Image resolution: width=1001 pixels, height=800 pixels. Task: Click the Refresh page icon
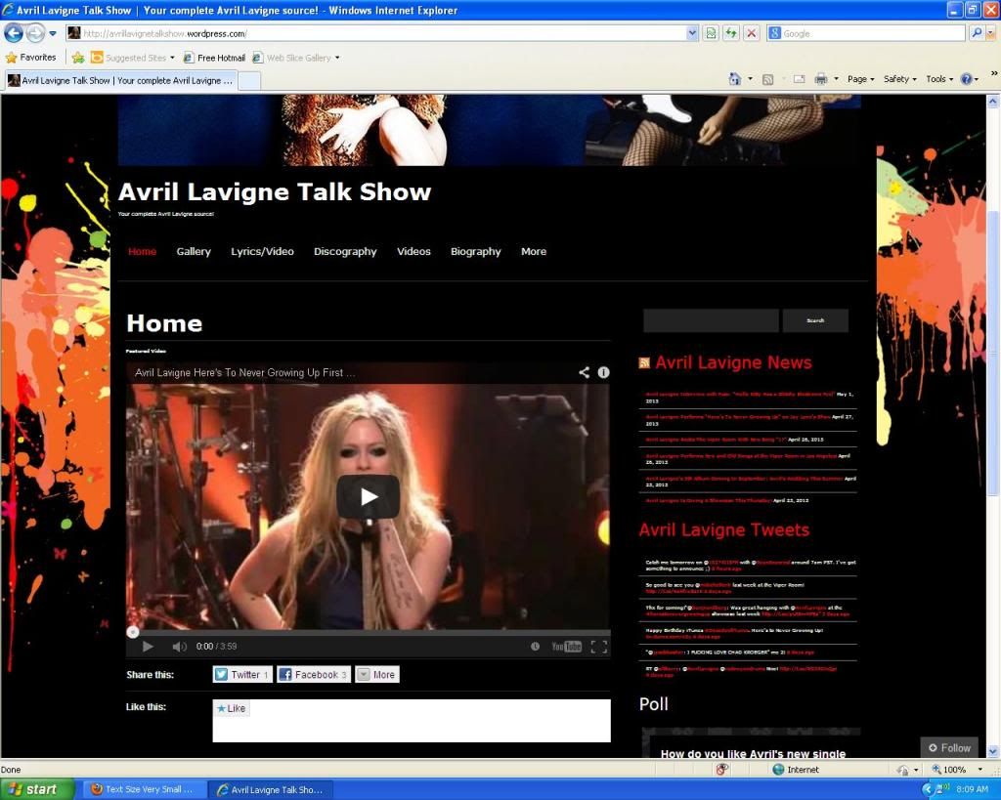[731, 33]
